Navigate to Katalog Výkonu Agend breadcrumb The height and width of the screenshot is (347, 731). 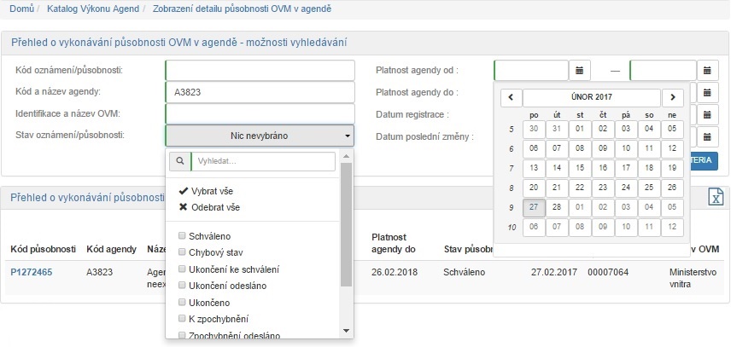tap(96, 9)
